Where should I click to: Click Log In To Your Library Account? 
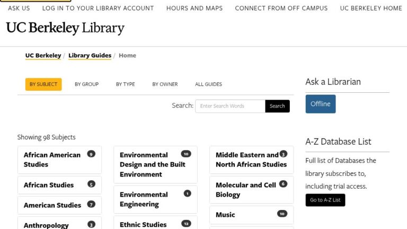[x=98, y=8]
